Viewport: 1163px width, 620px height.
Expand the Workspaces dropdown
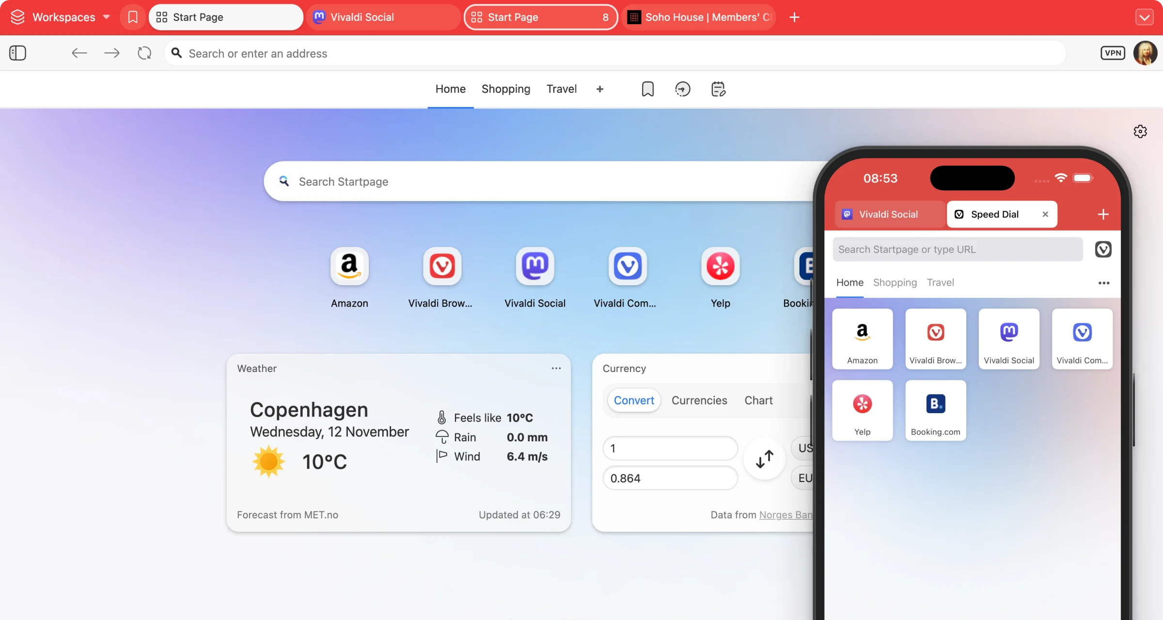[x=106, y=17]
